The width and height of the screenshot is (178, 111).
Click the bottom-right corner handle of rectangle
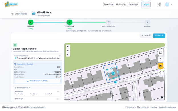pos(119,77)
